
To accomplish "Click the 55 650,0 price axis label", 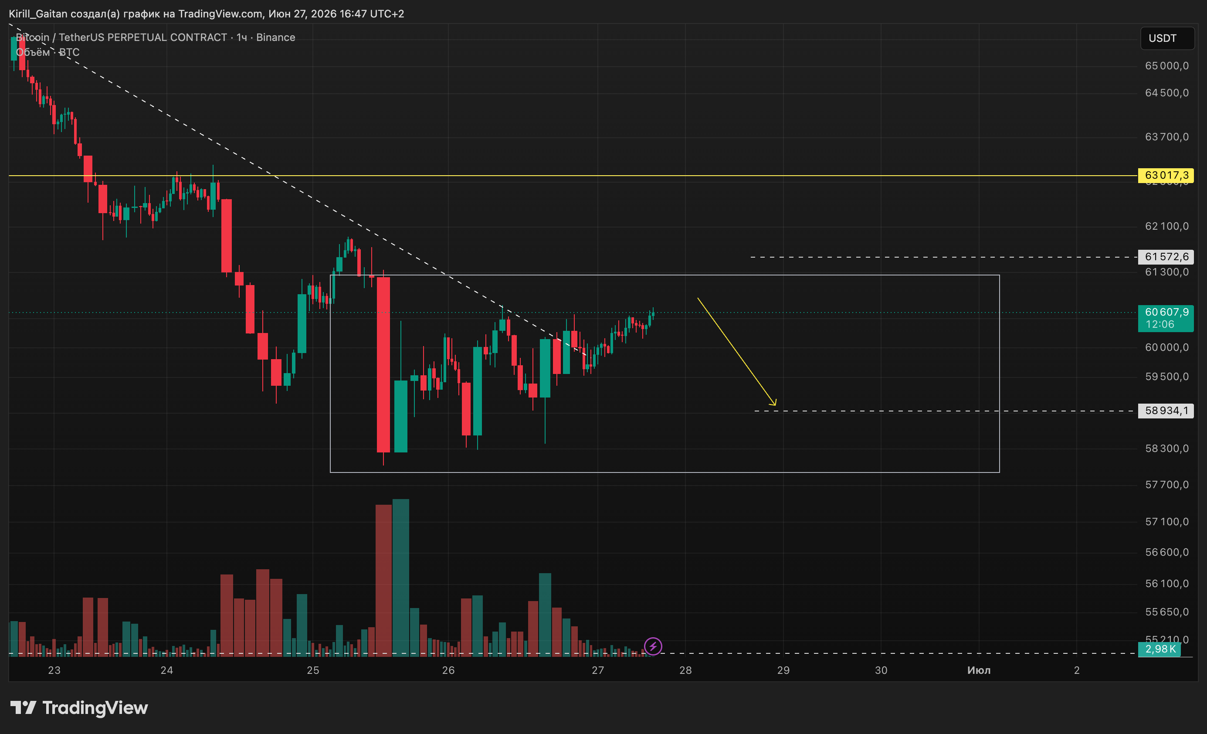I will tap(1167, 612).
